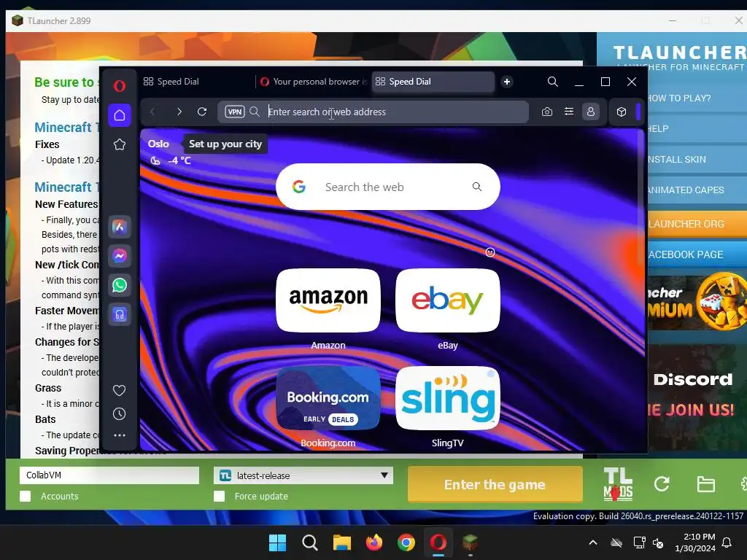747x560 pixels.
Task: Click the CollabVM username field in TLauncher
Action: click(109, 475)
